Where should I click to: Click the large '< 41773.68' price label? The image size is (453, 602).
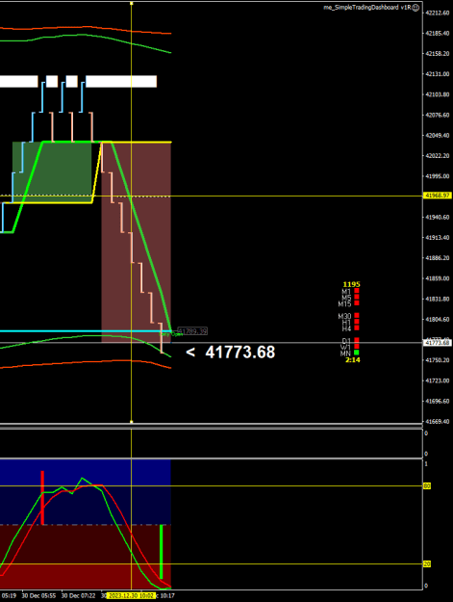point(230,353)
